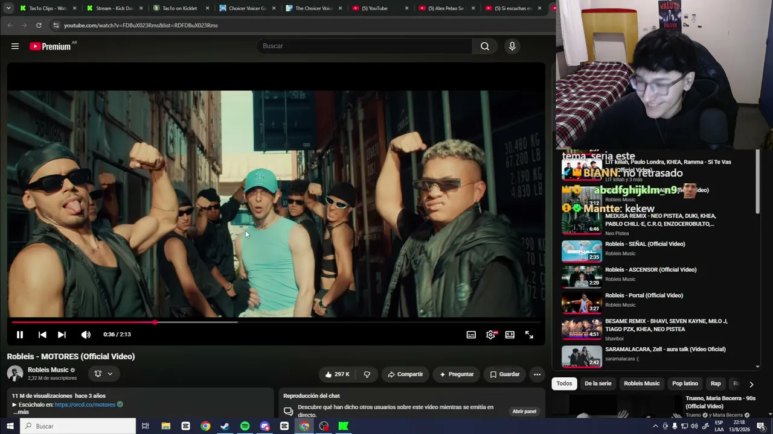
Task: Show more filter chips with right arrow
Action: point(751,384)
